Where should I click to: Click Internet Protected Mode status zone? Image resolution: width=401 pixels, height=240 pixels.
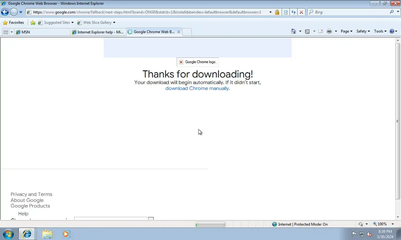coord(300,224)
